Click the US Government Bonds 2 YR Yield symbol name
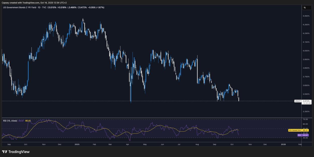This screenshot has width=314, height=157. point(20,8)
